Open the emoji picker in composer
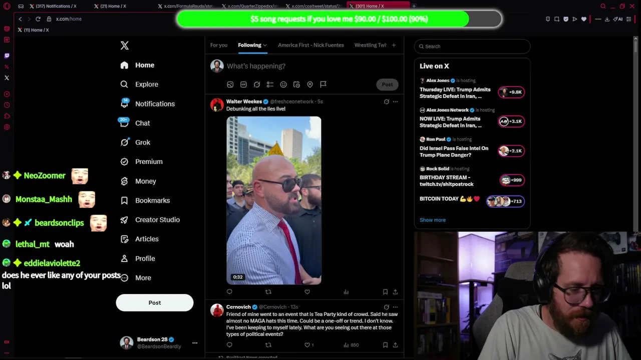641x360 pixels. click(283, 84)
